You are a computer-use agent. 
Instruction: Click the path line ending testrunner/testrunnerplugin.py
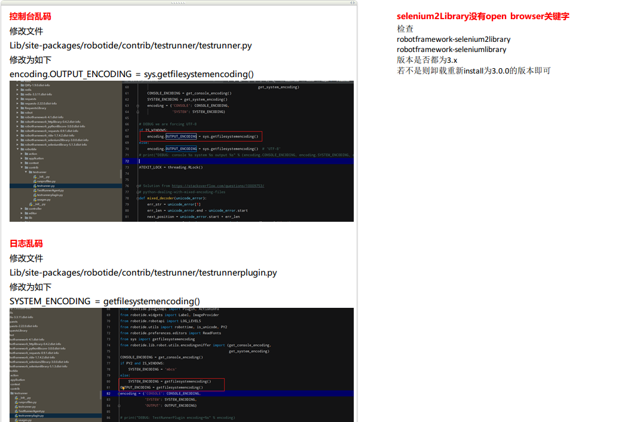tap(143, 273)
